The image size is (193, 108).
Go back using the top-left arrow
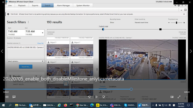[3, 2]
